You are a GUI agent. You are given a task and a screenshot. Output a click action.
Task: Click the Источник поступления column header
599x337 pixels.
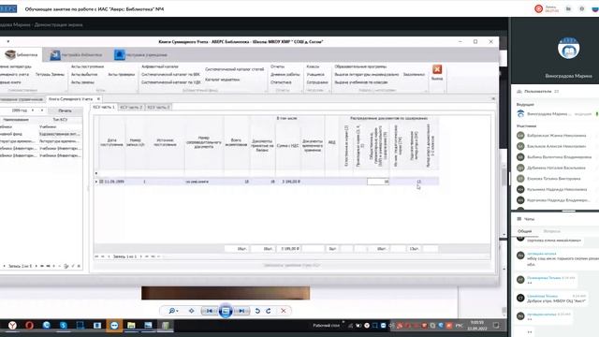pyautogui.click(x=165, y=142)
